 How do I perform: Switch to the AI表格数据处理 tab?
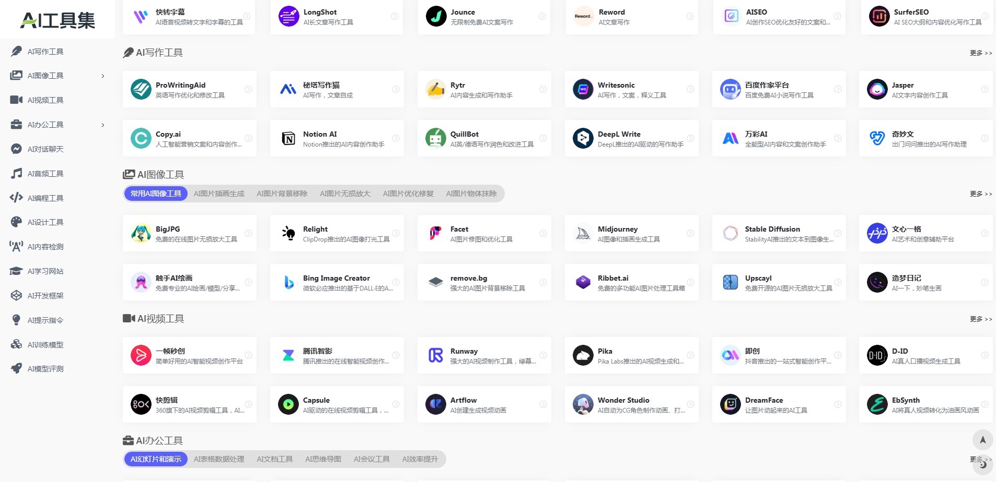(x=219, y=459)
